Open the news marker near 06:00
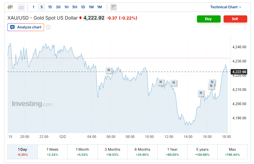 109,70
